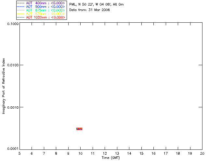Click the x-axis tick label 12
The height and width of the screenshot is (166, 208).
tap(105, 153)
